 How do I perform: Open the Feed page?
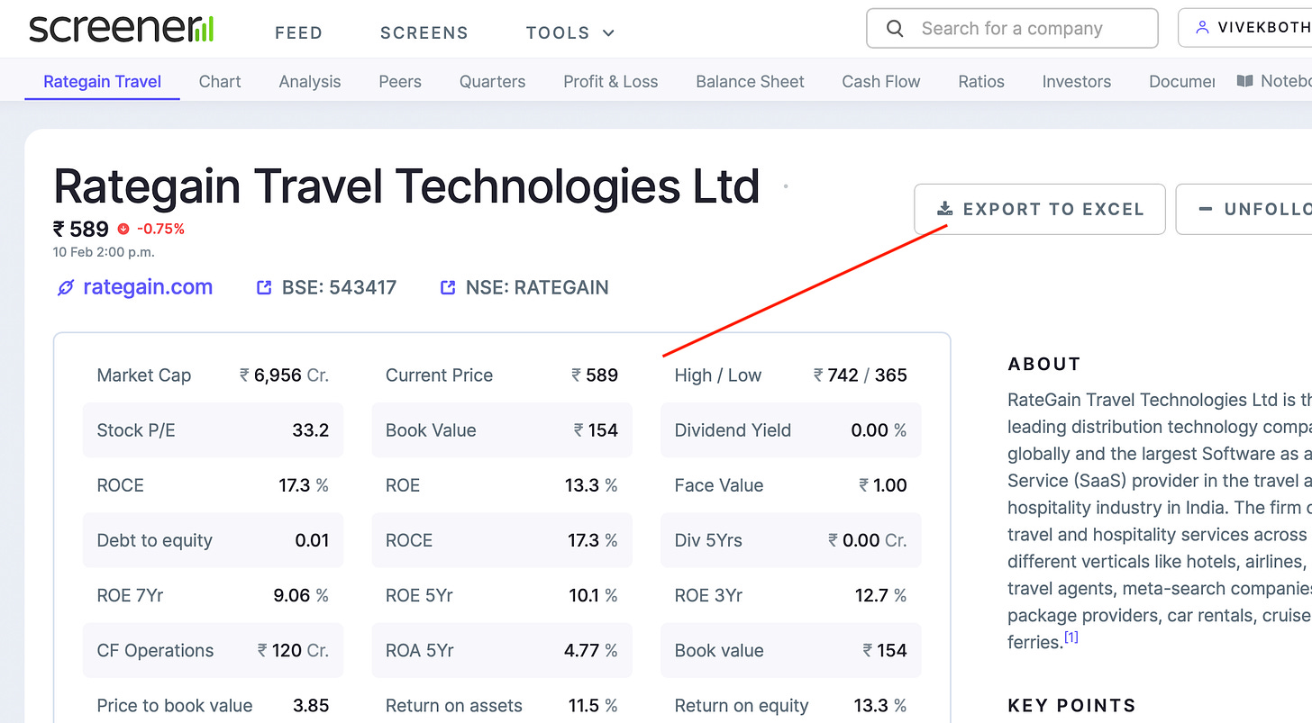298,33
